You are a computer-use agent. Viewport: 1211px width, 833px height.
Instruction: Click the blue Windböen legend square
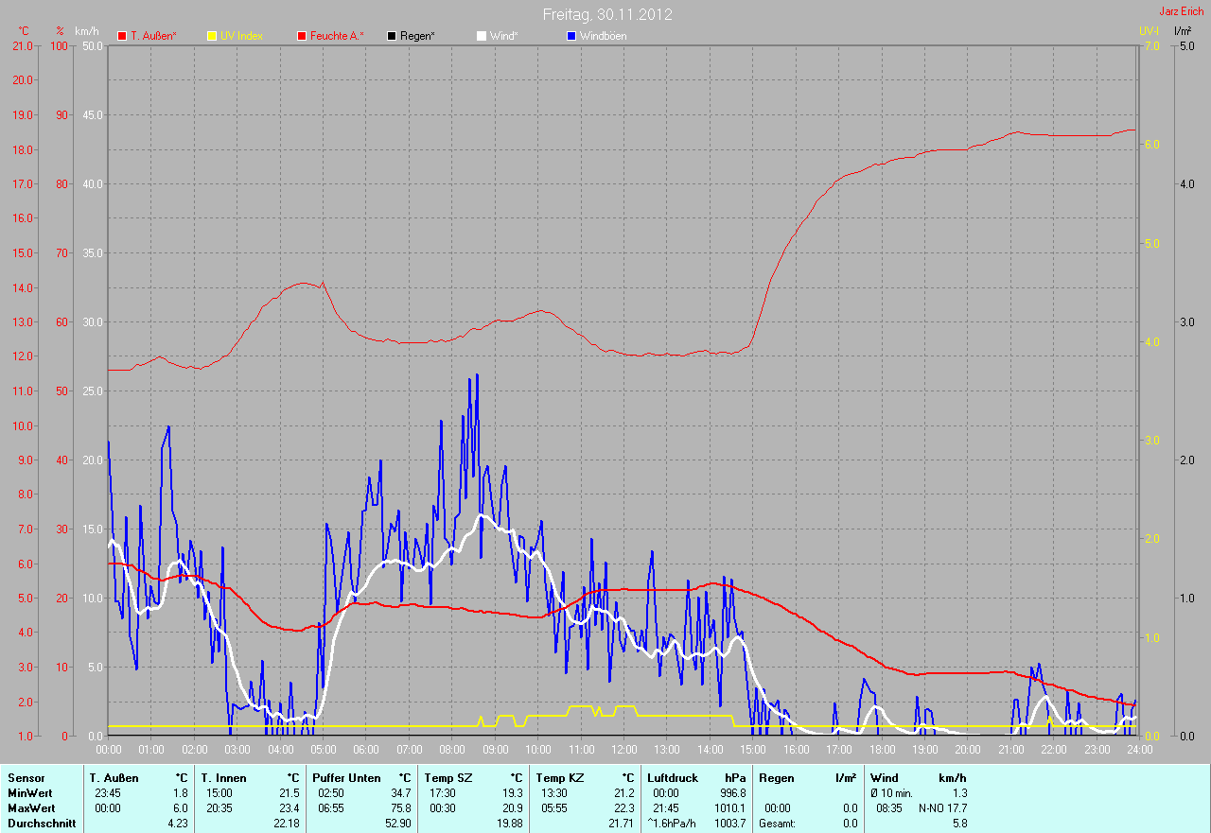click(x=571, y=36)
